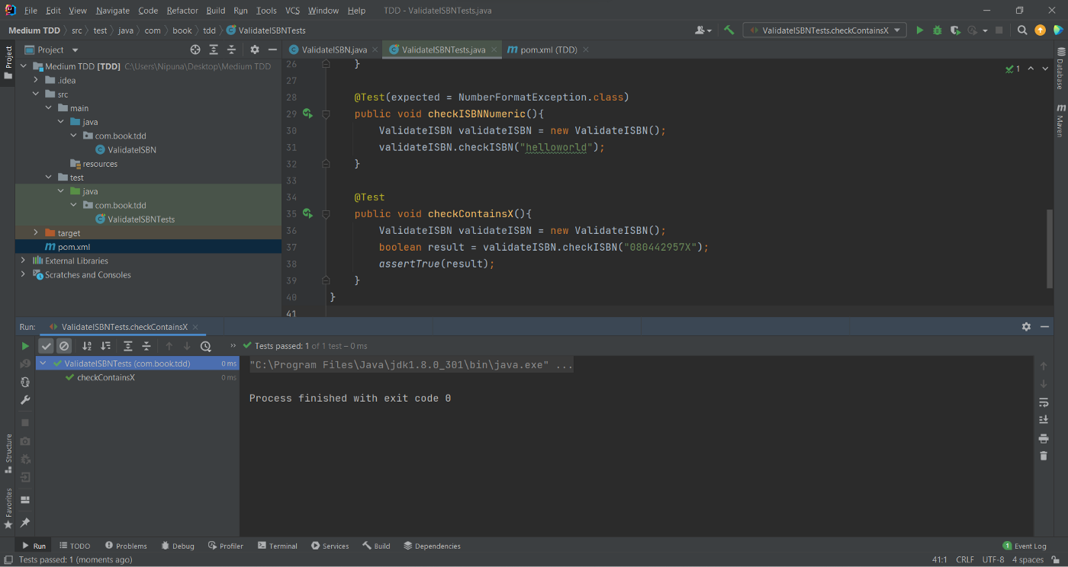This screenshot has width=1068, height=567.
Task: Select pom.xml in the project tree
Action: (74, 247)
